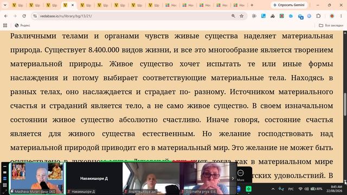Image resolution: width=347 pixels, height=195 pixels.
Task: Open the volume tray icon
Action: [306, 189]
